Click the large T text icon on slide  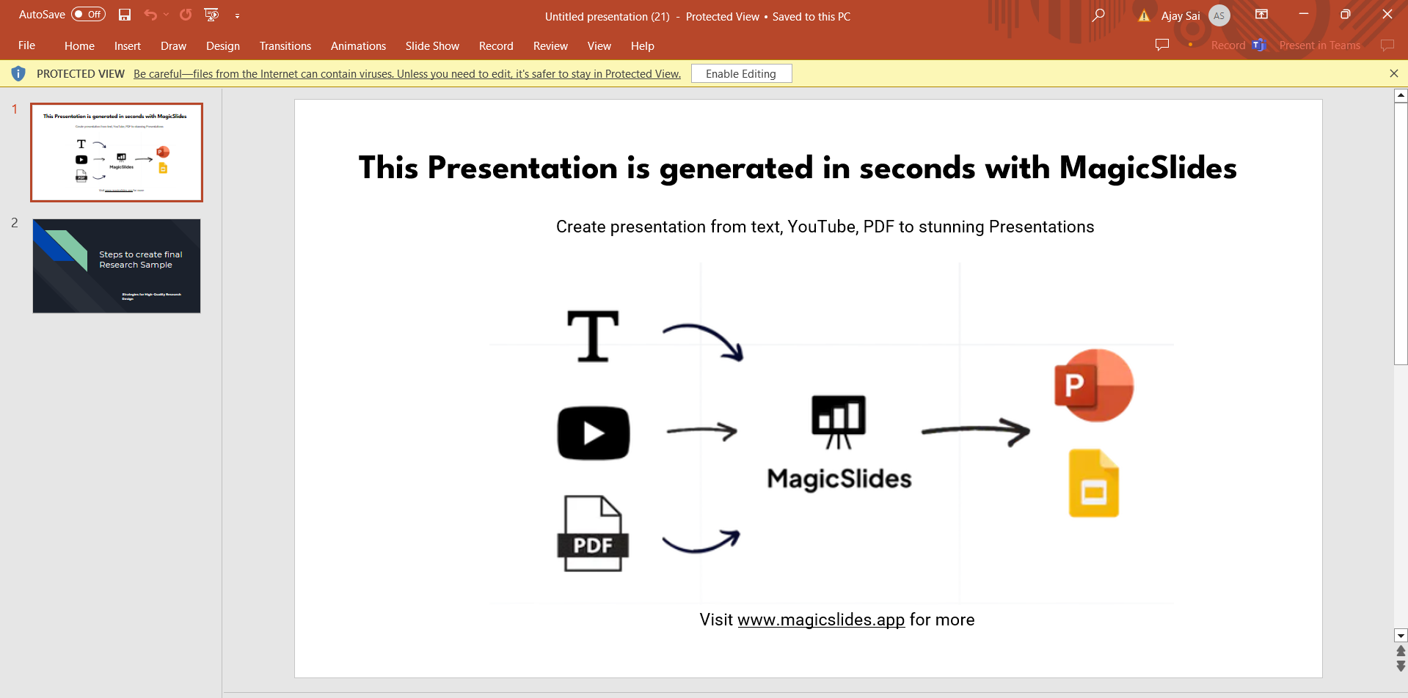tap(593, 337)
